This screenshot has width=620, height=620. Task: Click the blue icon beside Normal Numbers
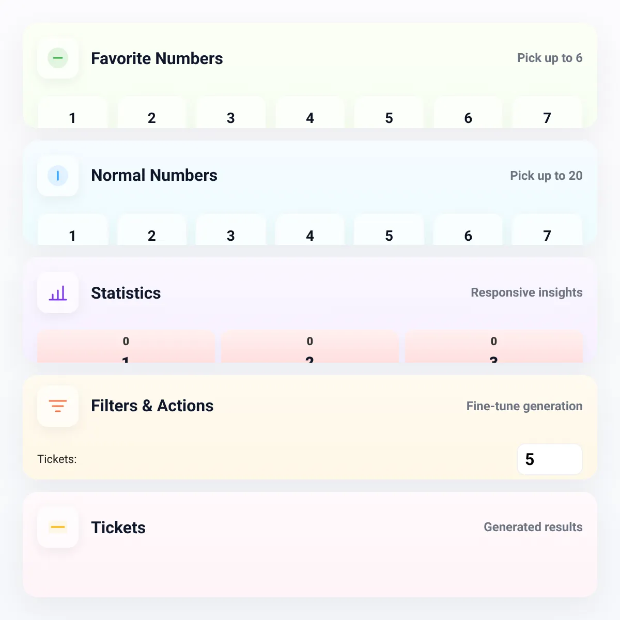point(58,176)
